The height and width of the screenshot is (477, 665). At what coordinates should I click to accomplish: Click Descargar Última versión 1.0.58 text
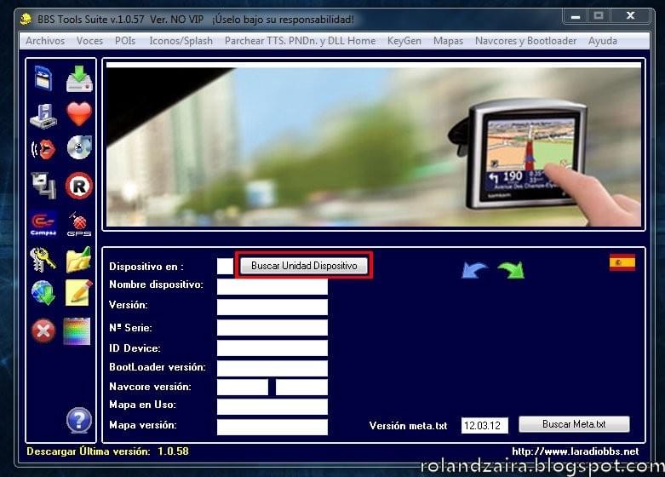108,451
